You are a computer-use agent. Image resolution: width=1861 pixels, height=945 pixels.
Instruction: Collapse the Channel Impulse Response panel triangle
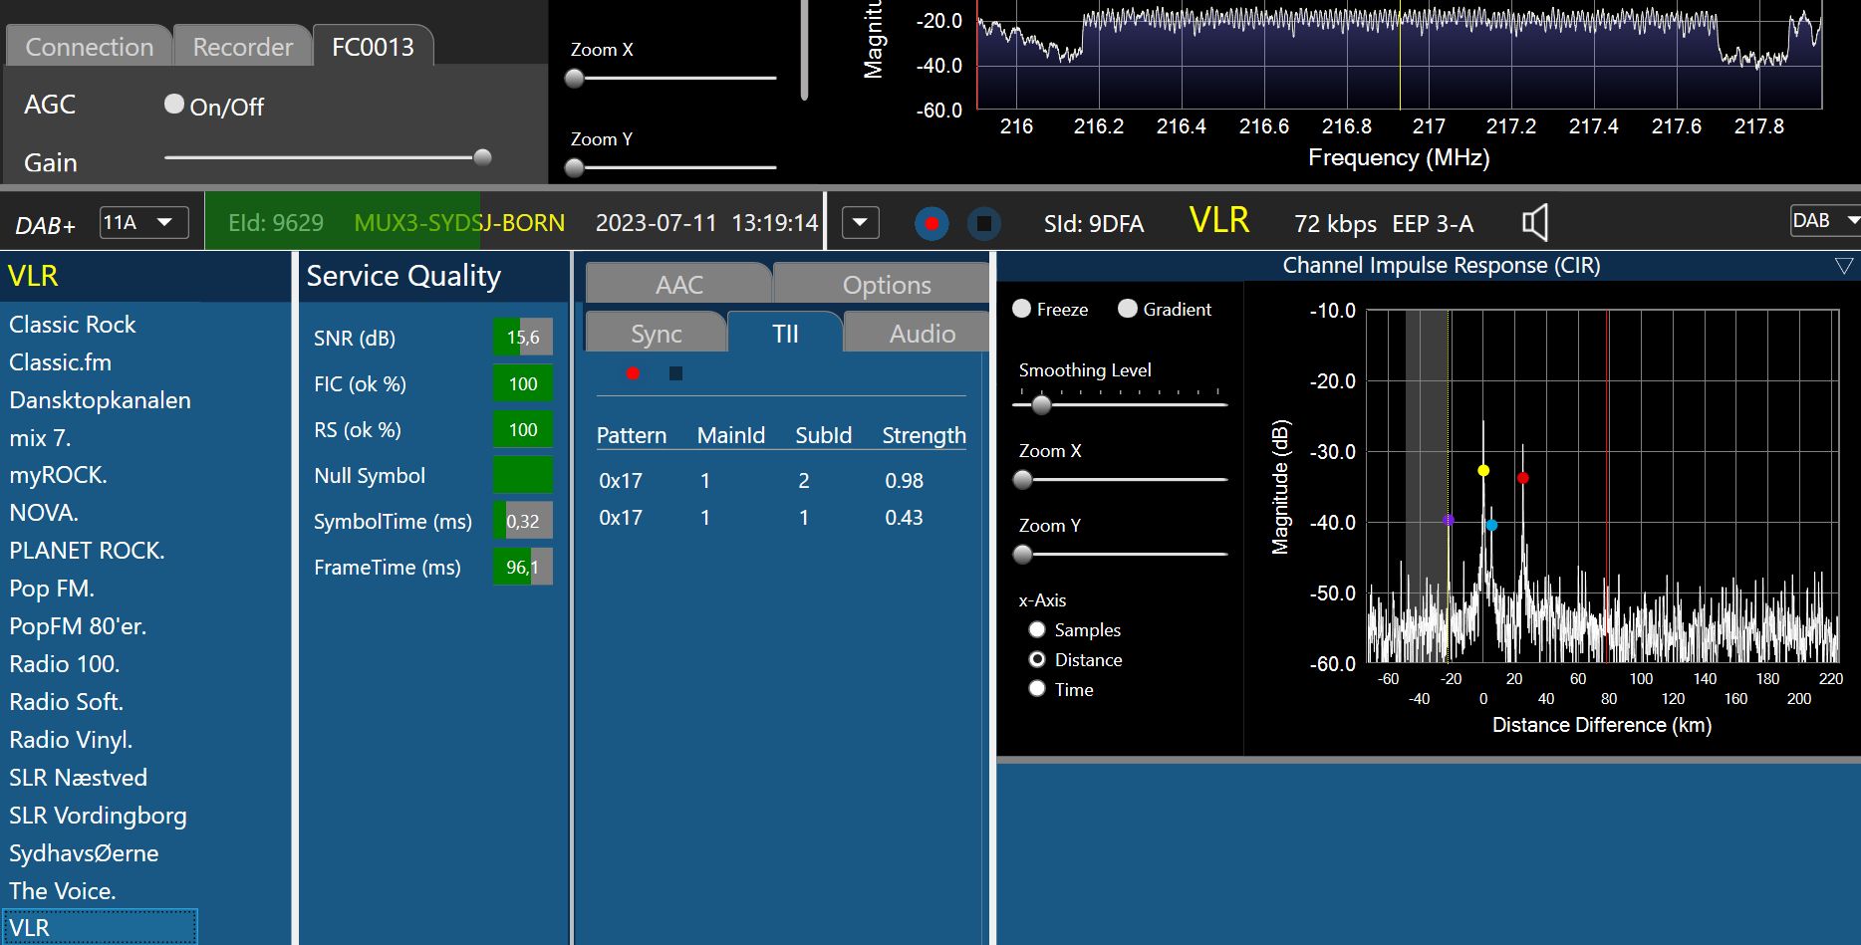(x=1843, y=266)
